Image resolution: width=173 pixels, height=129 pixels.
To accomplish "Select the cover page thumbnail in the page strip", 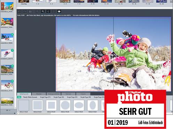I will [24, 1].
